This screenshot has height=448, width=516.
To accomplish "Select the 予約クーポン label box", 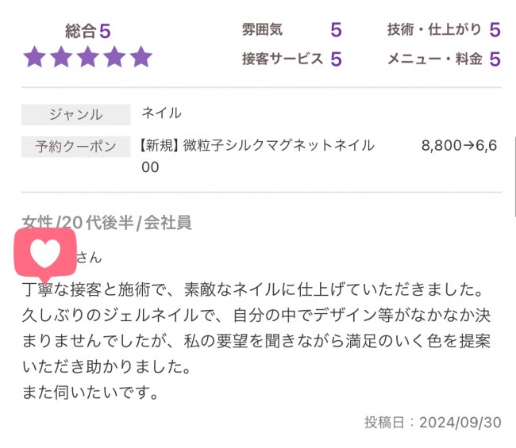I will [75, 146].
